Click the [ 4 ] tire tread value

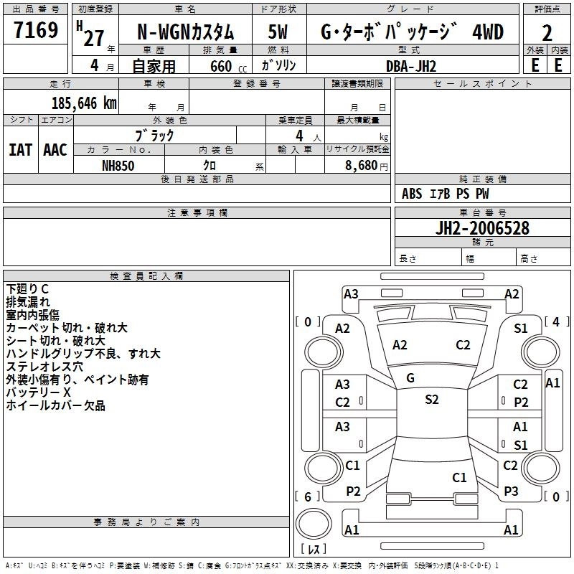pos(556,321)
